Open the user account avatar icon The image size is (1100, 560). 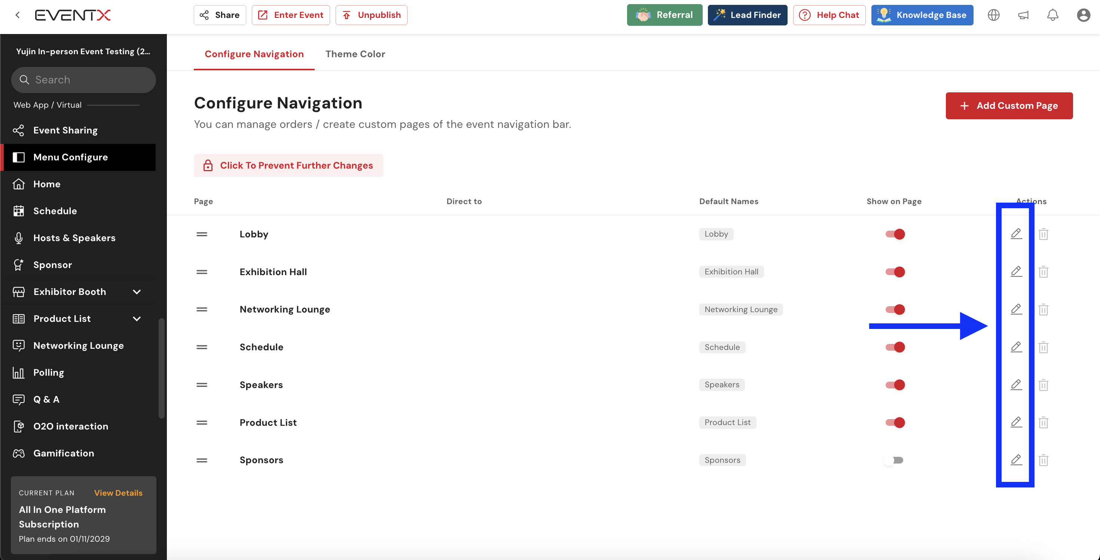1083,15
